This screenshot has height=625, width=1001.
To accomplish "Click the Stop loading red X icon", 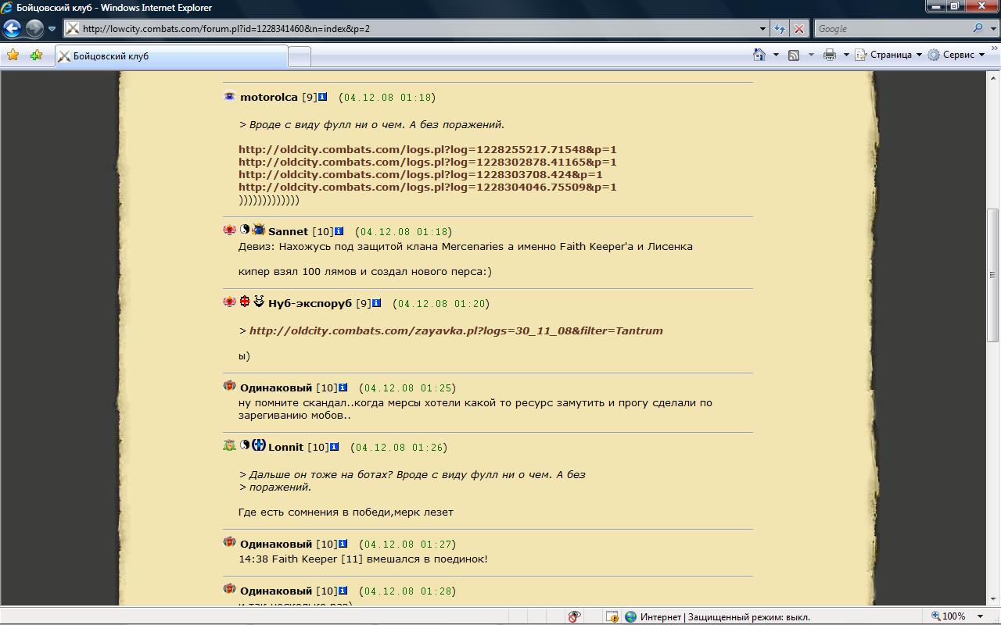I will click(798, 29).
